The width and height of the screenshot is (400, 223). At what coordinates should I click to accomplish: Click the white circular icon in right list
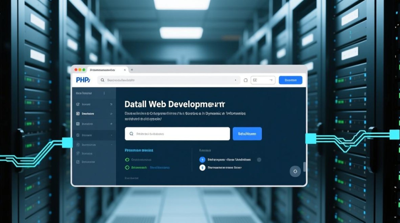[202, 168]
